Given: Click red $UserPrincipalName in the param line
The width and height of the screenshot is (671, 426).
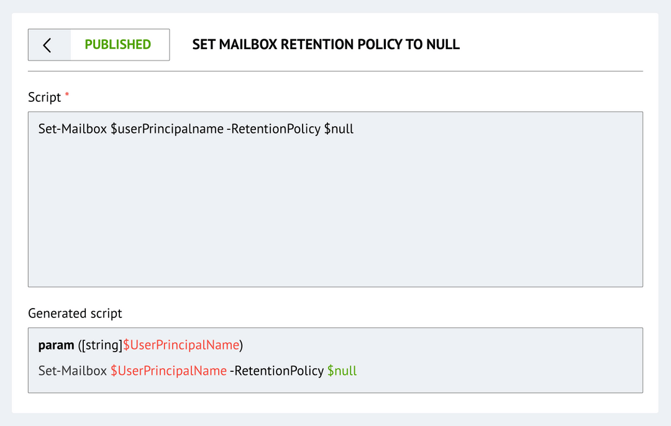Looking at the screenshot, I should [x=181, y=345].
